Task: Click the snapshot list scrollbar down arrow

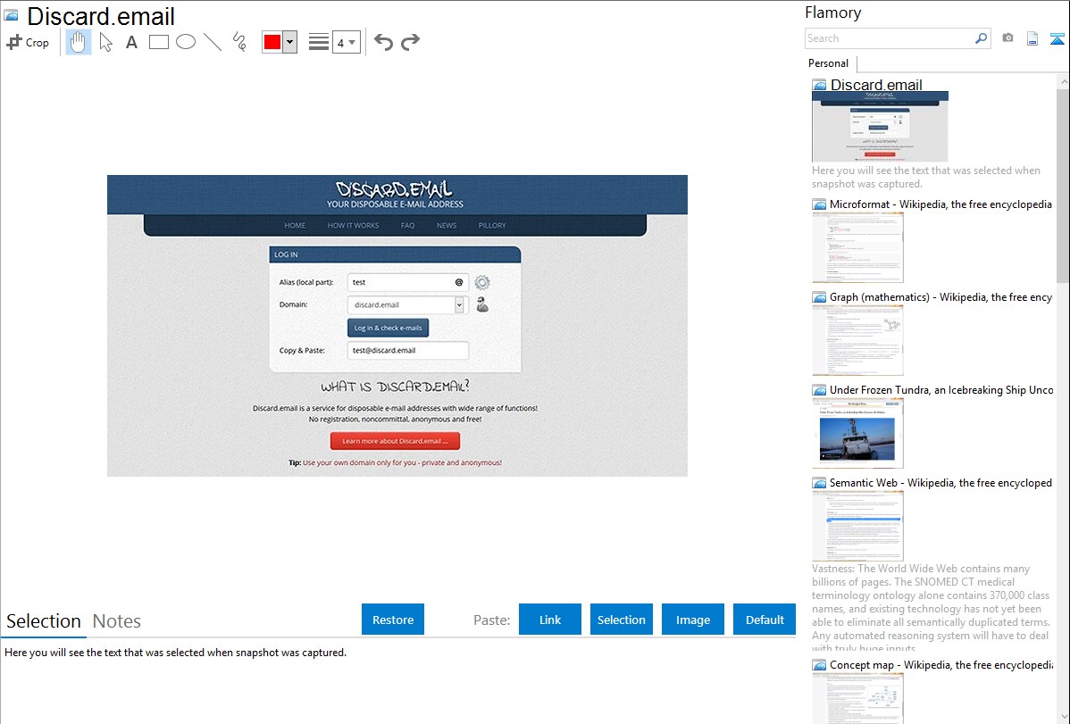Action: pos(1063,717)
